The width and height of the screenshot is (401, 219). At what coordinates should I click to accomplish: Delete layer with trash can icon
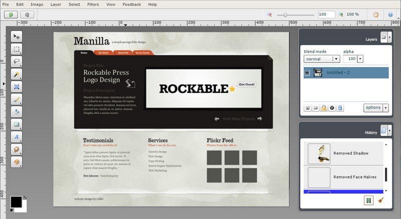coord(340,108)
